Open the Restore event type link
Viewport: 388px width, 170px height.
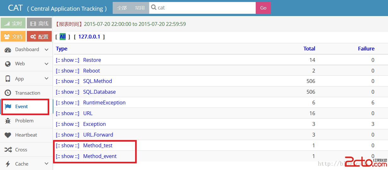pyautogui.click(x=92, y=60)
